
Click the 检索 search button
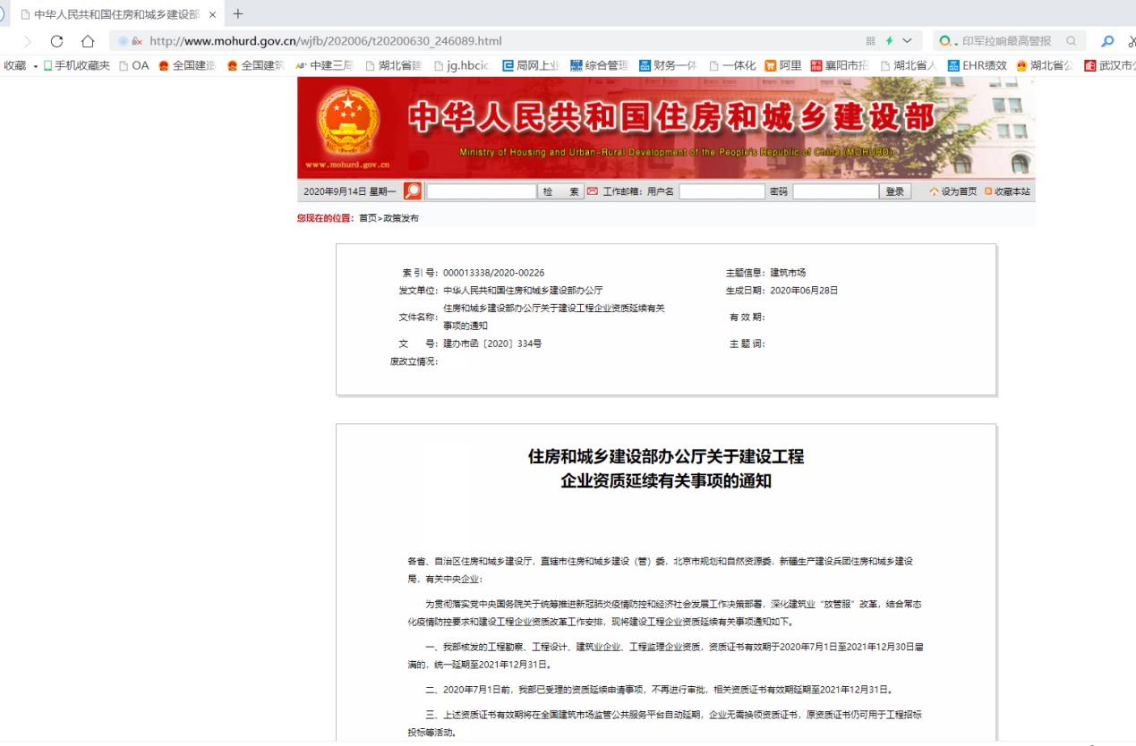tap(560, 191)
